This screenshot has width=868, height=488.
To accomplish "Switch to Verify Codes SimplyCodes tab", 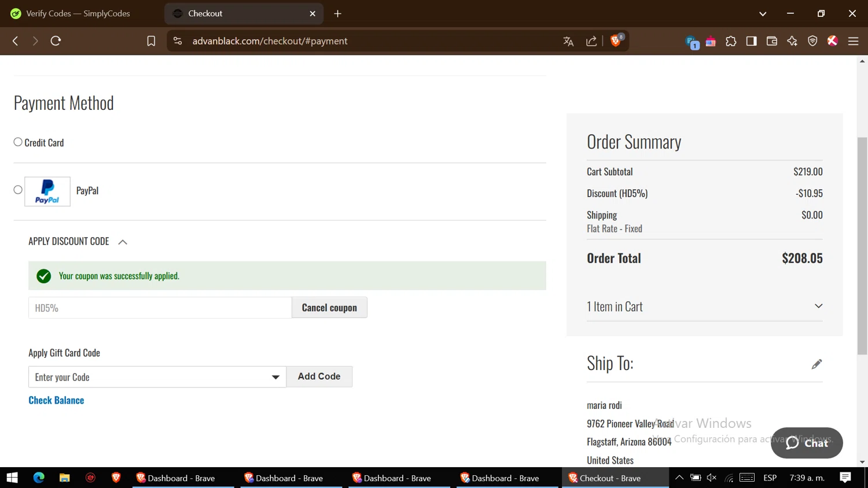I will click(78, 13).
